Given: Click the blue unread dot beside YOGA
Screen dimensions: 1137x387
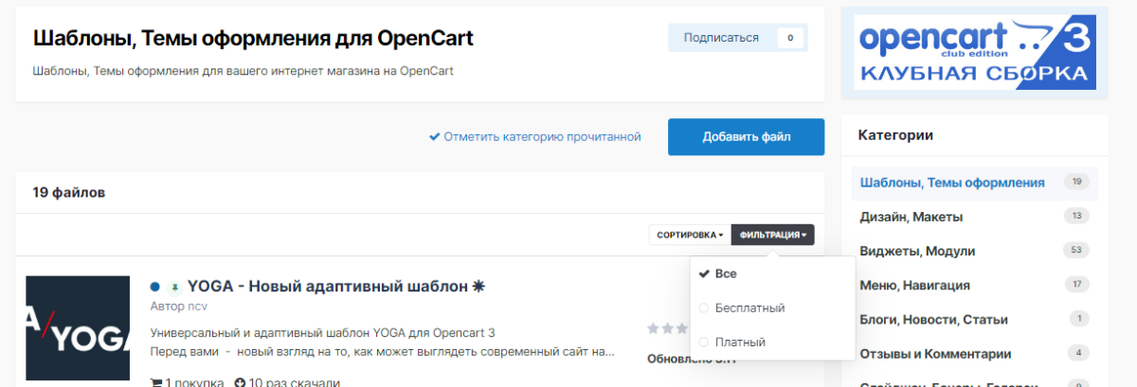Looking at the screenshot, I should pos(154,286).
